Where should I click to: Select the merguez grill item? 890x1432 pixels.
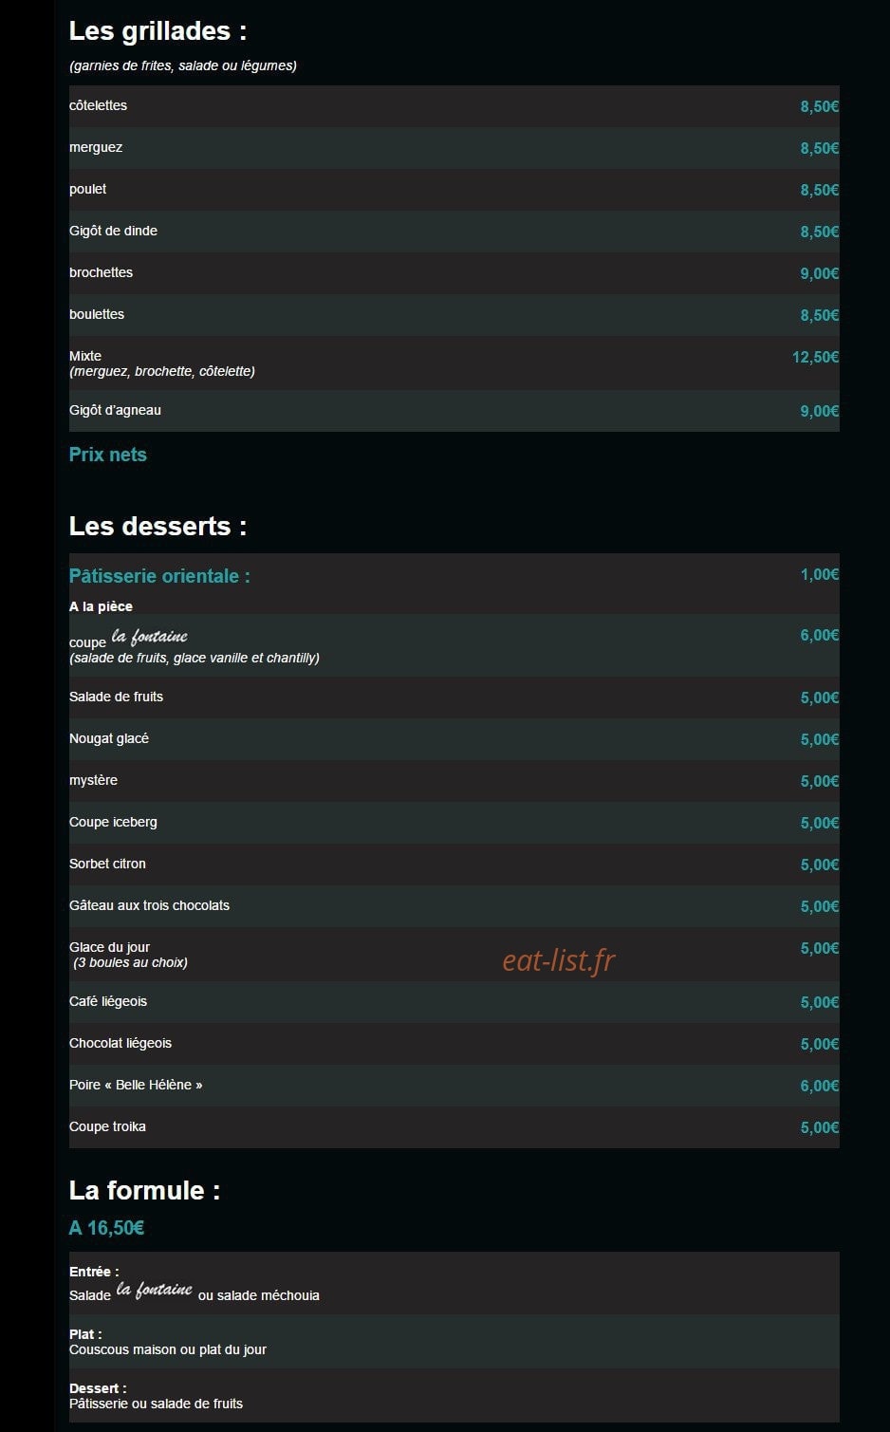tap(96, 147)
